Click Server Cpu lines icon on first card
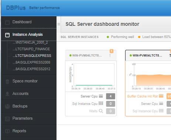Image resolution: width=171 pixels, height=140 pixels. [101, 96]
